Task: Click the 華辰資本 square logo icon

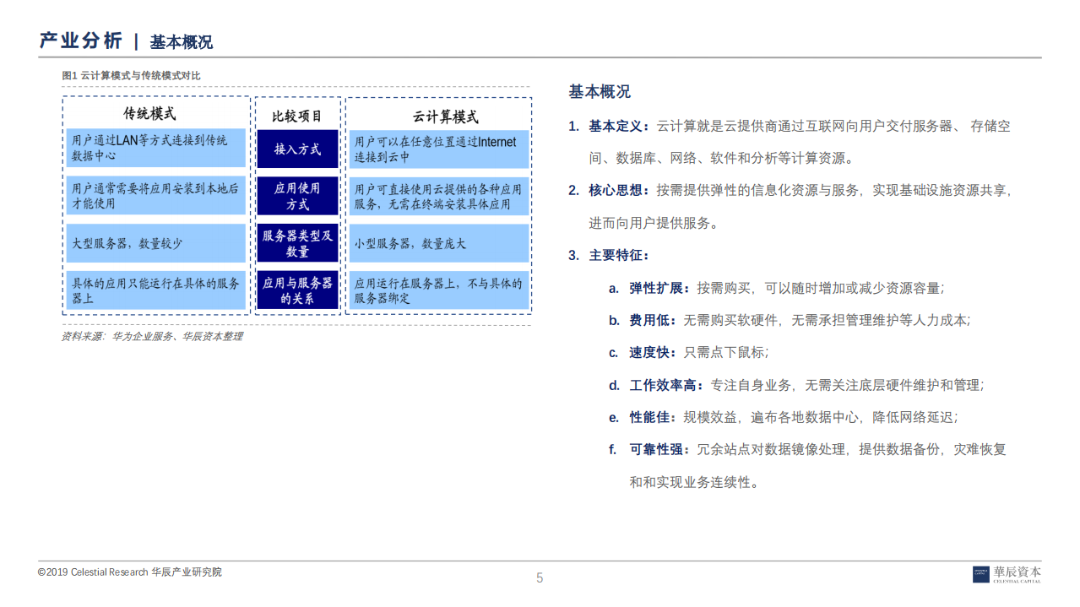Action: [980, 572]
